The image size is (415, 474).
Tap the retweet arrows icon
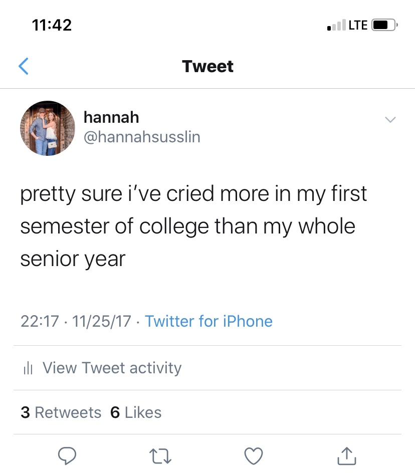coord(160,456)
